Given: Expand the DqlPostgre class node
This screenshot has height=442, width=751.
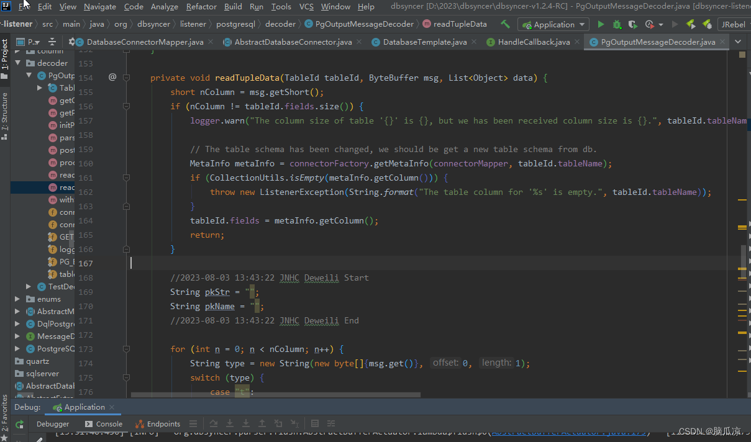Looking at the screenshot, I should tap(19, 323).
